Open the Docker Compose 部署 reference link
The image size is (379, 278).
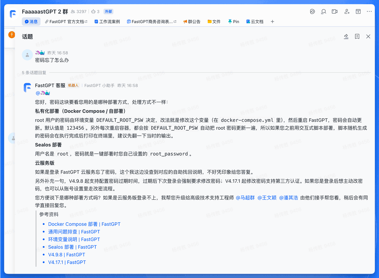(x=84, y=224)
